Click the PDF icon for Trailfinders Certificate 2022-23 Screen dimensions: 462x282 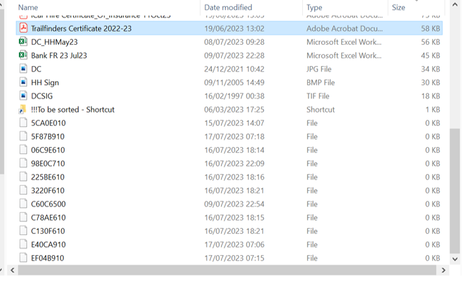[23, 28]
